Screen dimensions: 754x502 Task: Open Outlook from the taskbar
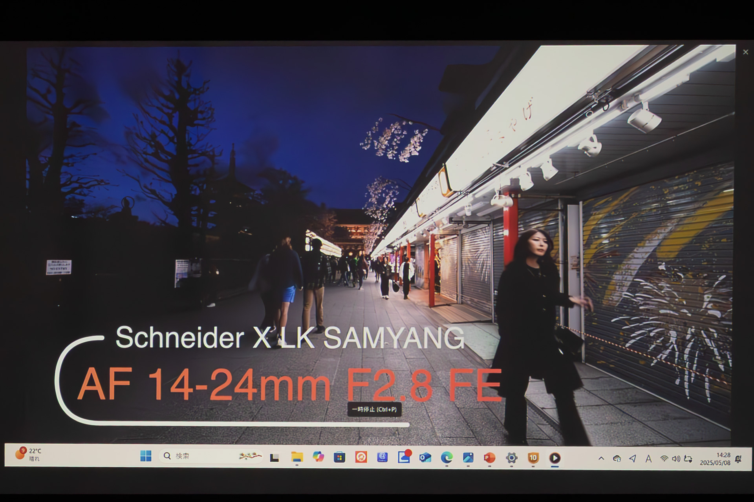click(425, 458)
